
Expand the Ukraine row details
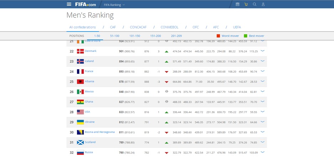click(x=262, y=122)
